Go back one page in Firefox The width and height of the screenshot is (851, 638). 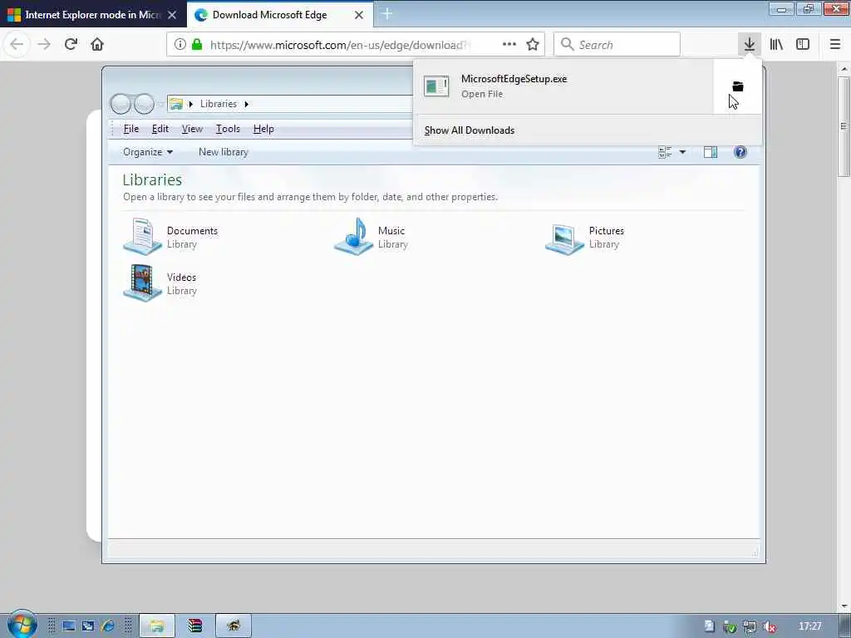17,44
